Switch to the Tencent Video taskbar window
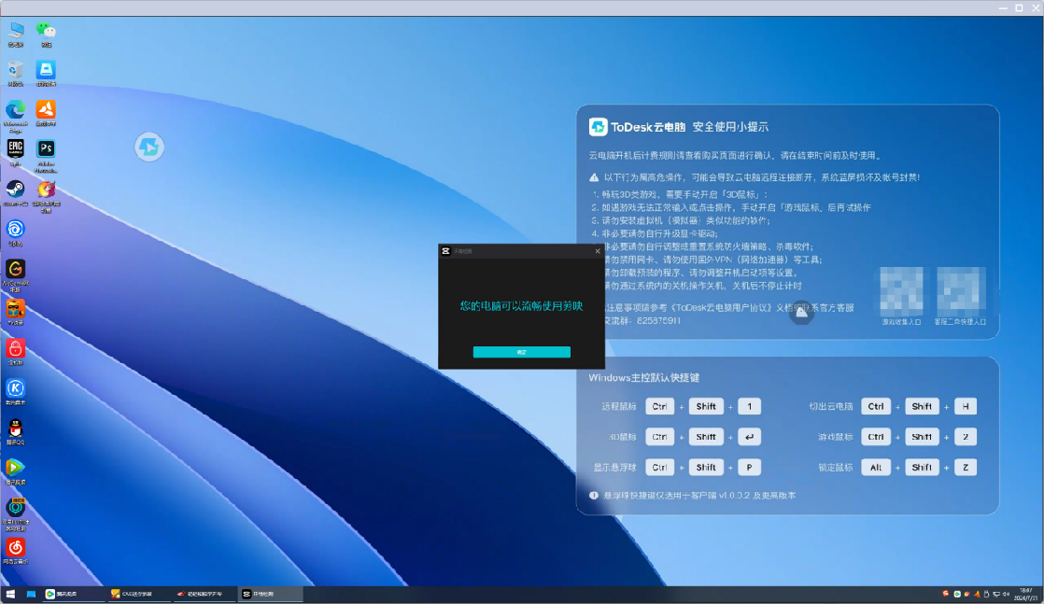This screenshot has width=1044, height=604. pyautogui.click(x=72, y=594)
